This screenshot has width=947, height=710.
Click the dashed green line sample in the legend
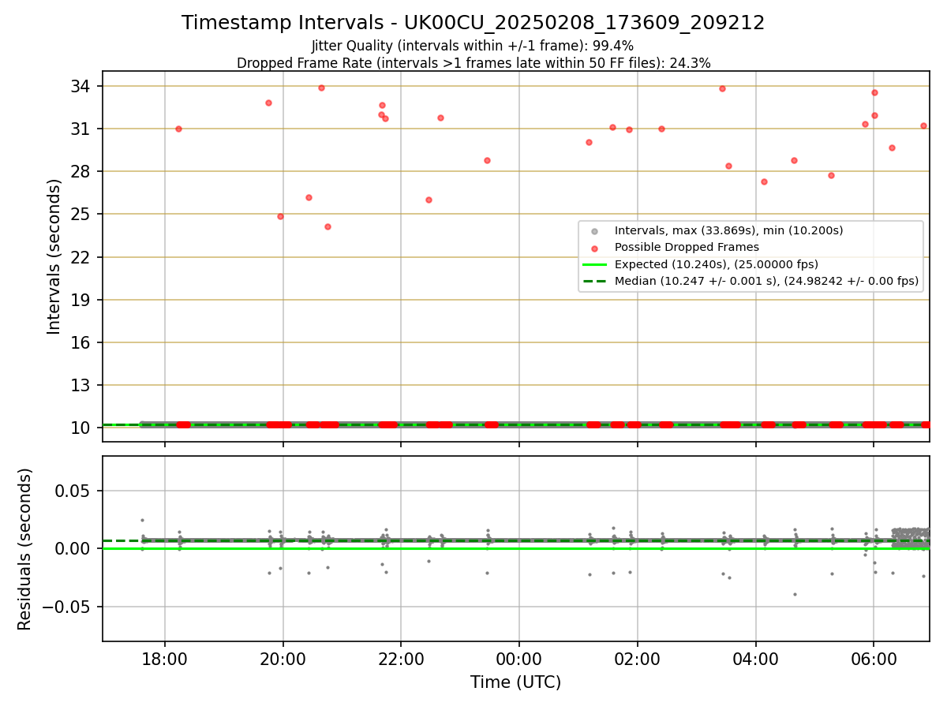click(594, 281)
